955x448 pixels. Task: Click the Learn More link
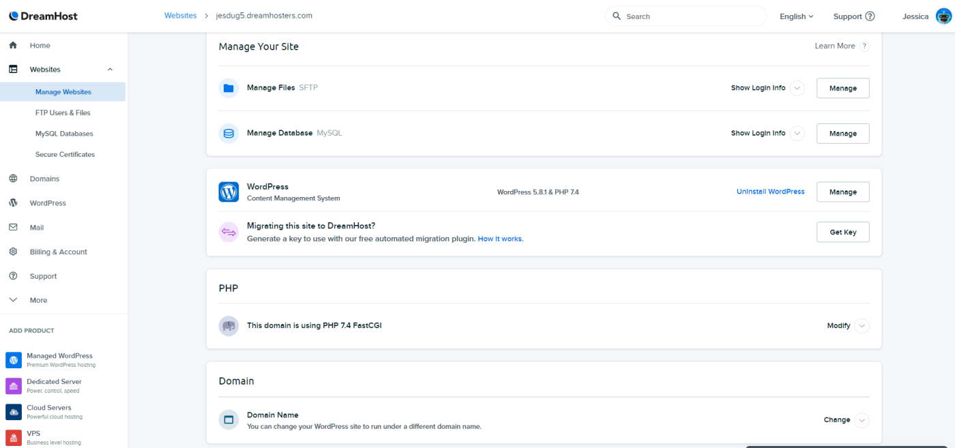pos(835,46)
